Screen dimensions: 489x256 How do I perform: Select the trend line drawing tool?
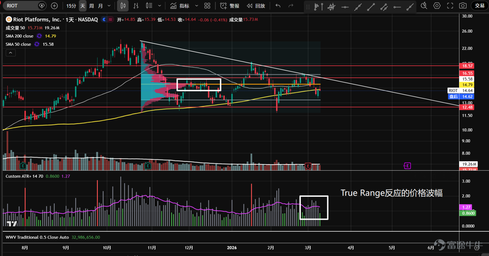[371, 6]
